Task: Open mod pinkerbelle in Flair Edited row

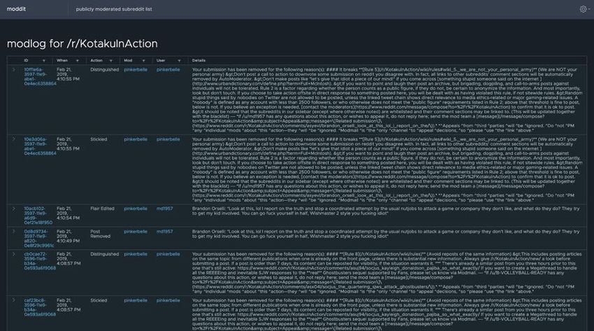Action: coord(136,209)
